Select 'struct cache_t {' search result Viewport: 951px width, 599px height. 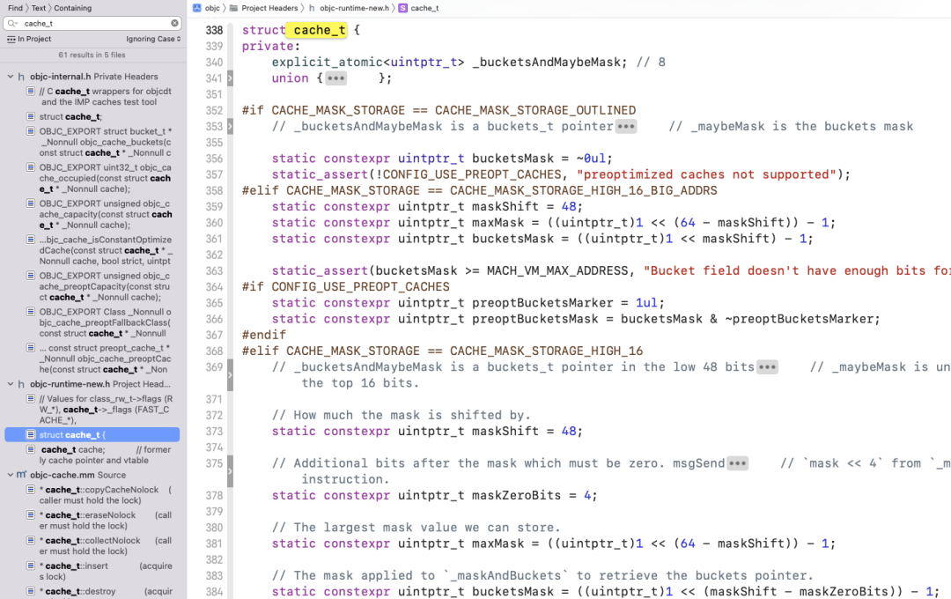coord(92,434)
